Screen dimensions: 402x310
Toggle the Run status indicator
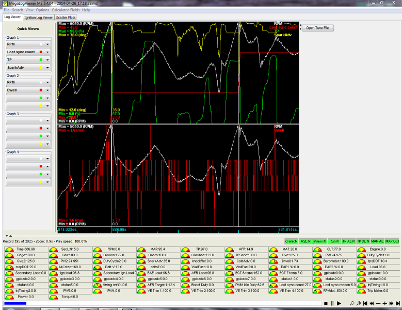coord(335,241)
